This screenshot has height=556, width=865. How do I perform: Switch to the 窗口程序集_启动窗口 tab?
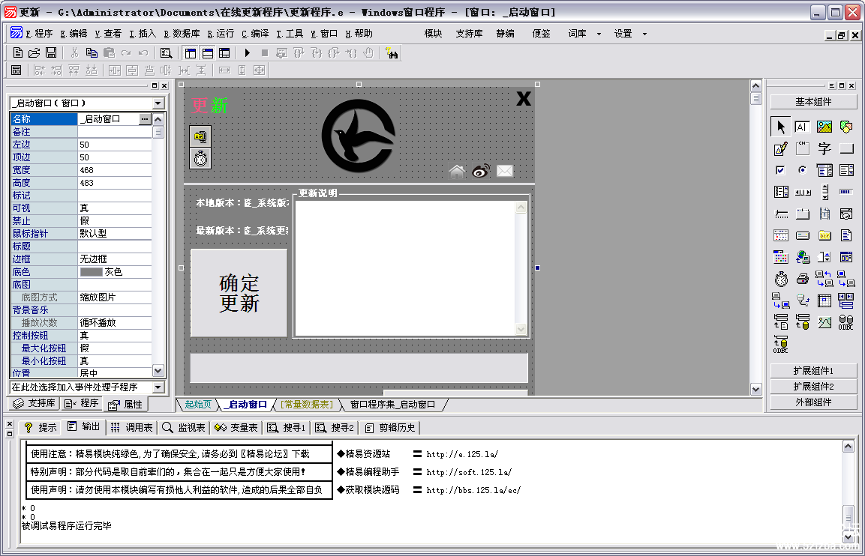tap(392, 405)
